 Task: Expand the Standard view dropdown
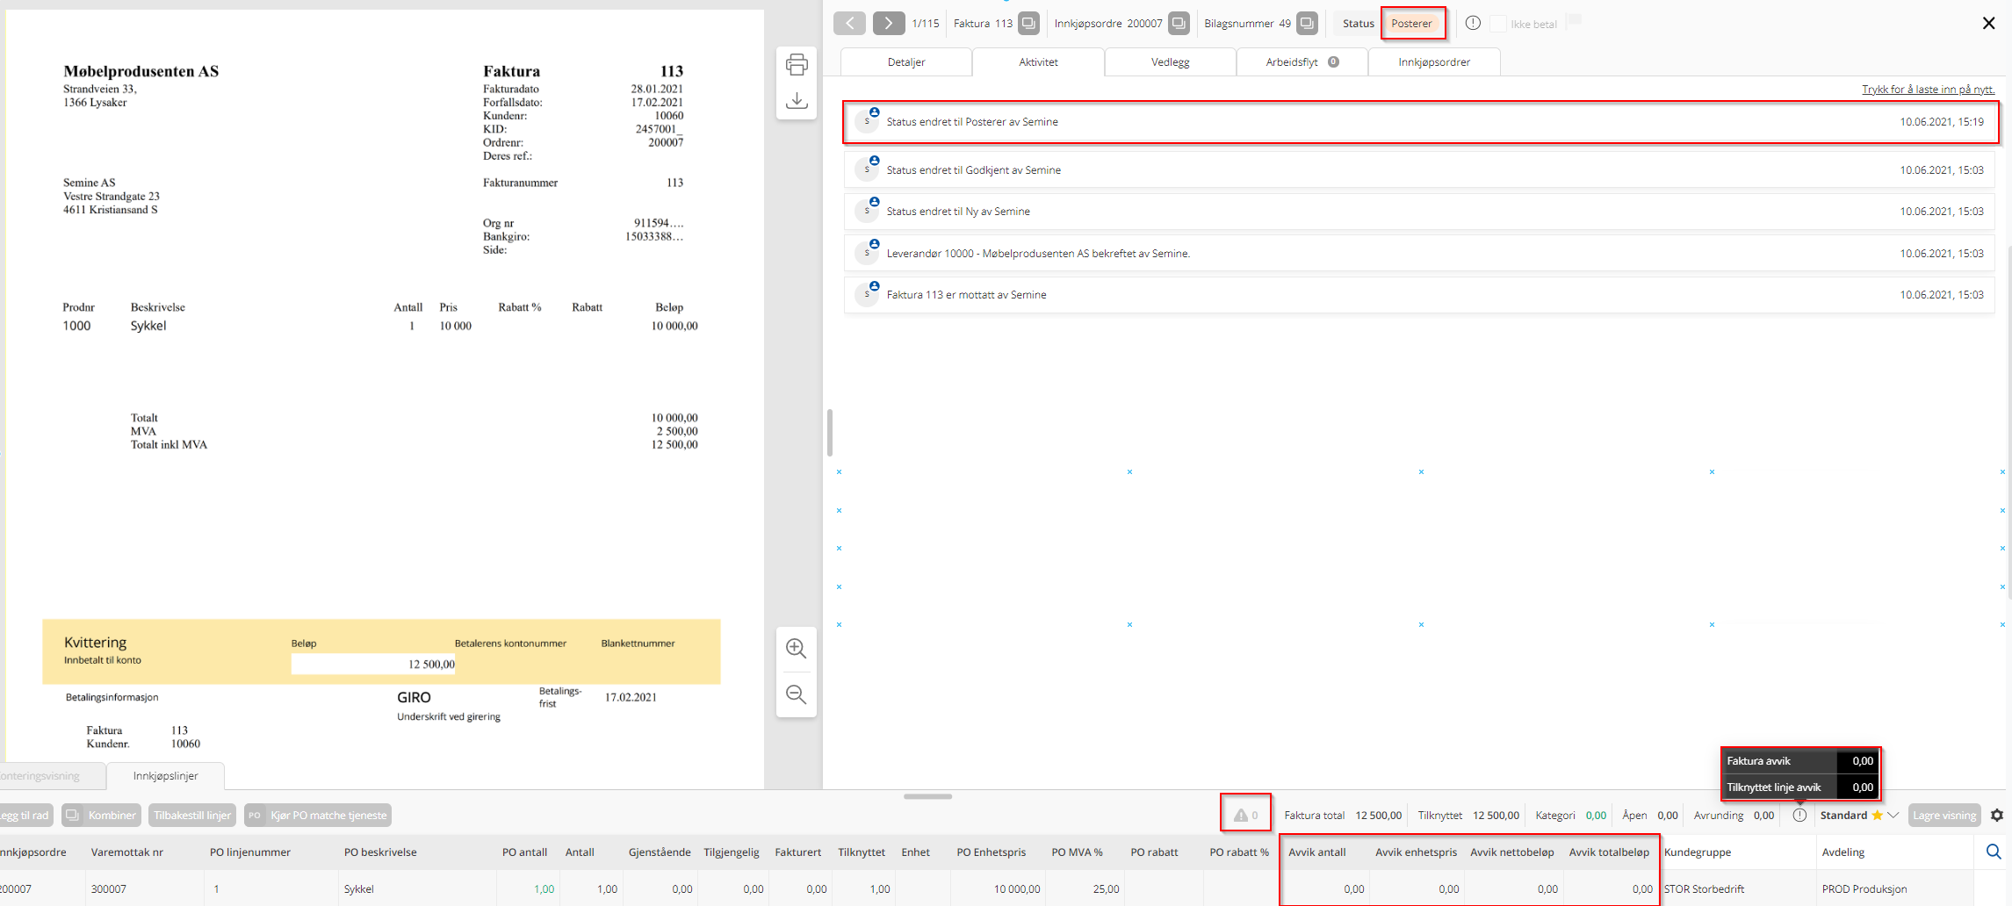tap(1893, 816)
